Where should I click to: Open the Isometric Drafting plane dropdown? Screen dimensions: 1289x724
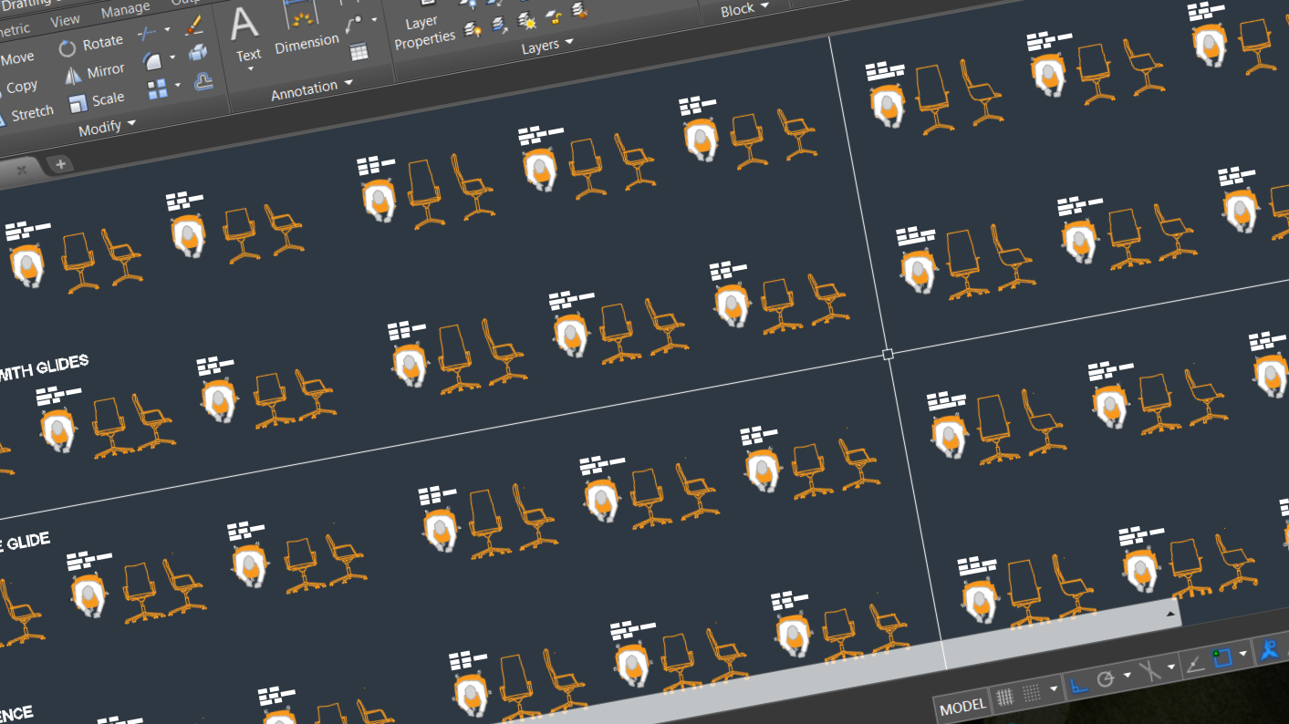point(1172,667)
